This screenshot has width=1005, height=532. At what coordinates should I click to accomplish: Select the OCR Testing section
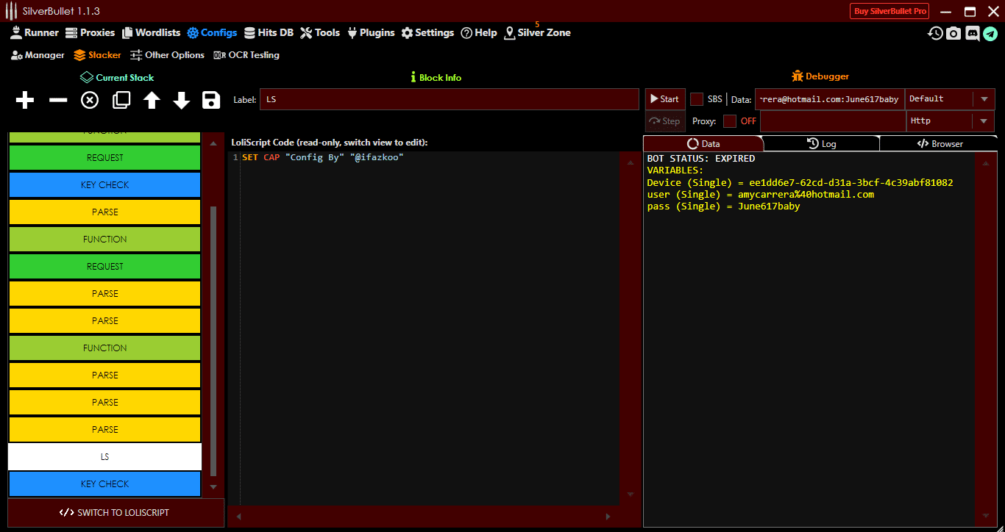(x=246, y=54)
